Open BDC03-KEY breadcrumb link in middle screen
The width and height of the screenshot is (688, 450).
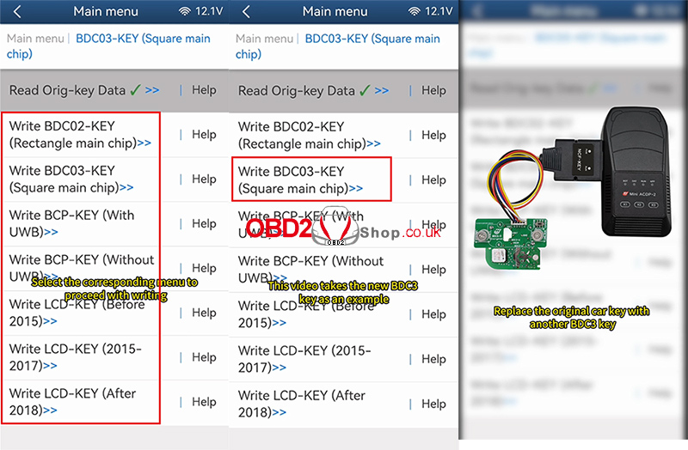338,46
